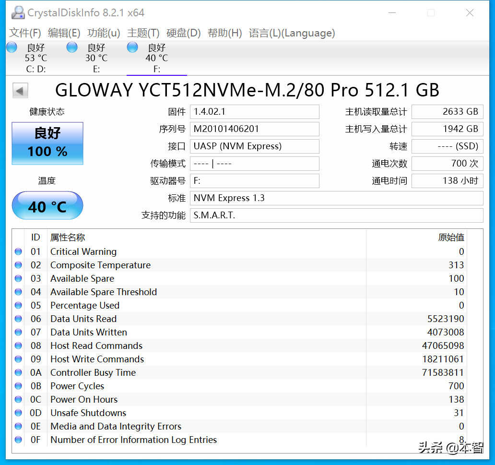Click the Data Units Written status dot

18,332
